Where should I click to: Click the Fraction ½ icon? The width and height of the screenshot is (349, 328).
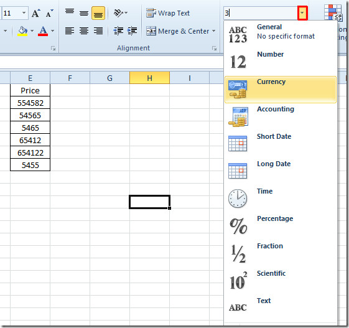(238, 253)
